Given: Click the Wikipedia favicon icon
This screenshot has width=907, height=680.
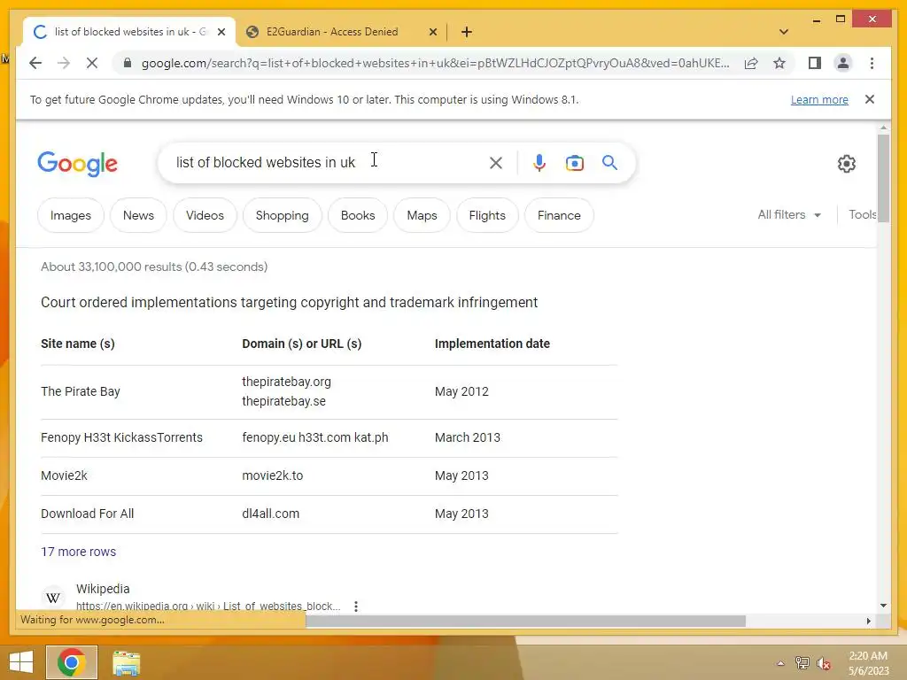Looking at the screenshot, I should click(x=53, y=598).
